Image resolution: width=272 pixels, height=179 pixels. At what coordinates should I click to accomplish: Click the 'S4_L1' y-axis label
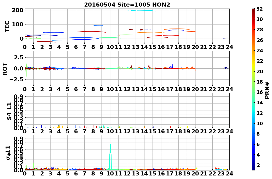pos(9,111)
